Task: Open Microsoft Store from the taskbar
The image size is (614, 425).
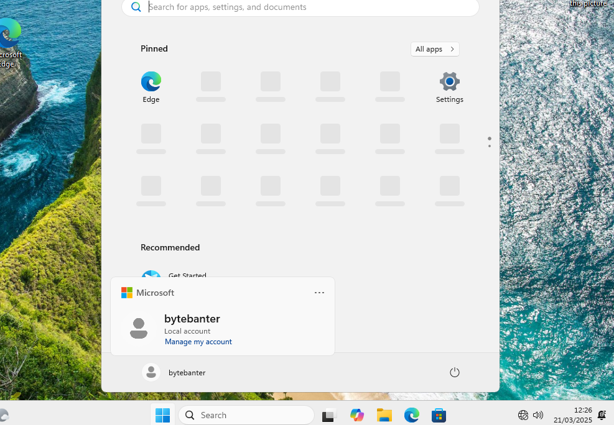Action: pos(439,414)
